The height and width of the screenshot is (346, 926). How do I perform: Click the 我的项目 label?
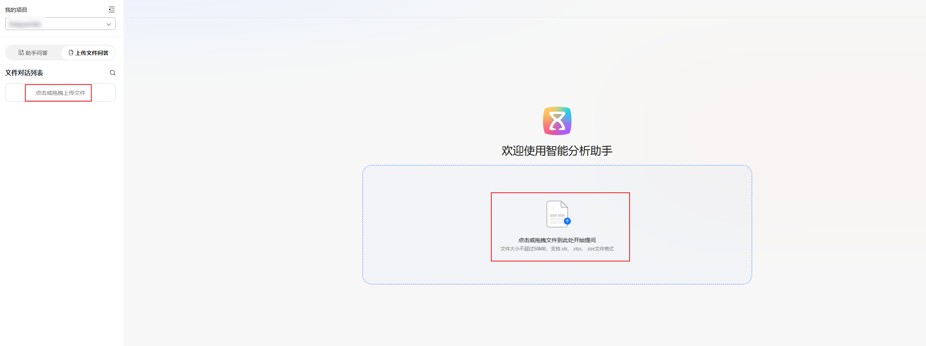point(16,10)
